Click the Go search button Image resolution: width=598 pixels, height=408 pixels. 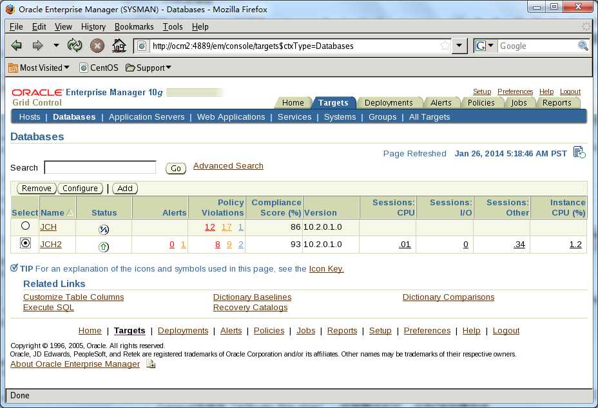coord(176,169)
